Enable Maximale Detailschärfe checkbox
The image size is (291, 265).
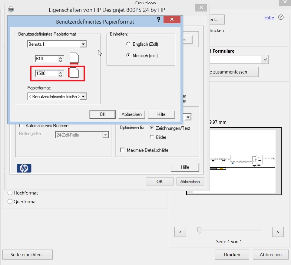point(122,150)
